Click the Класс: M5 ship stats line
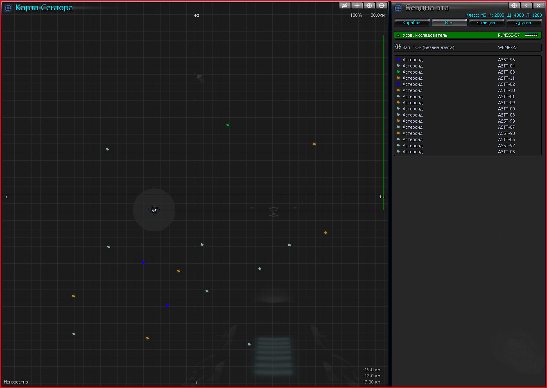This screenshot has width=547, height=388. 504,15
